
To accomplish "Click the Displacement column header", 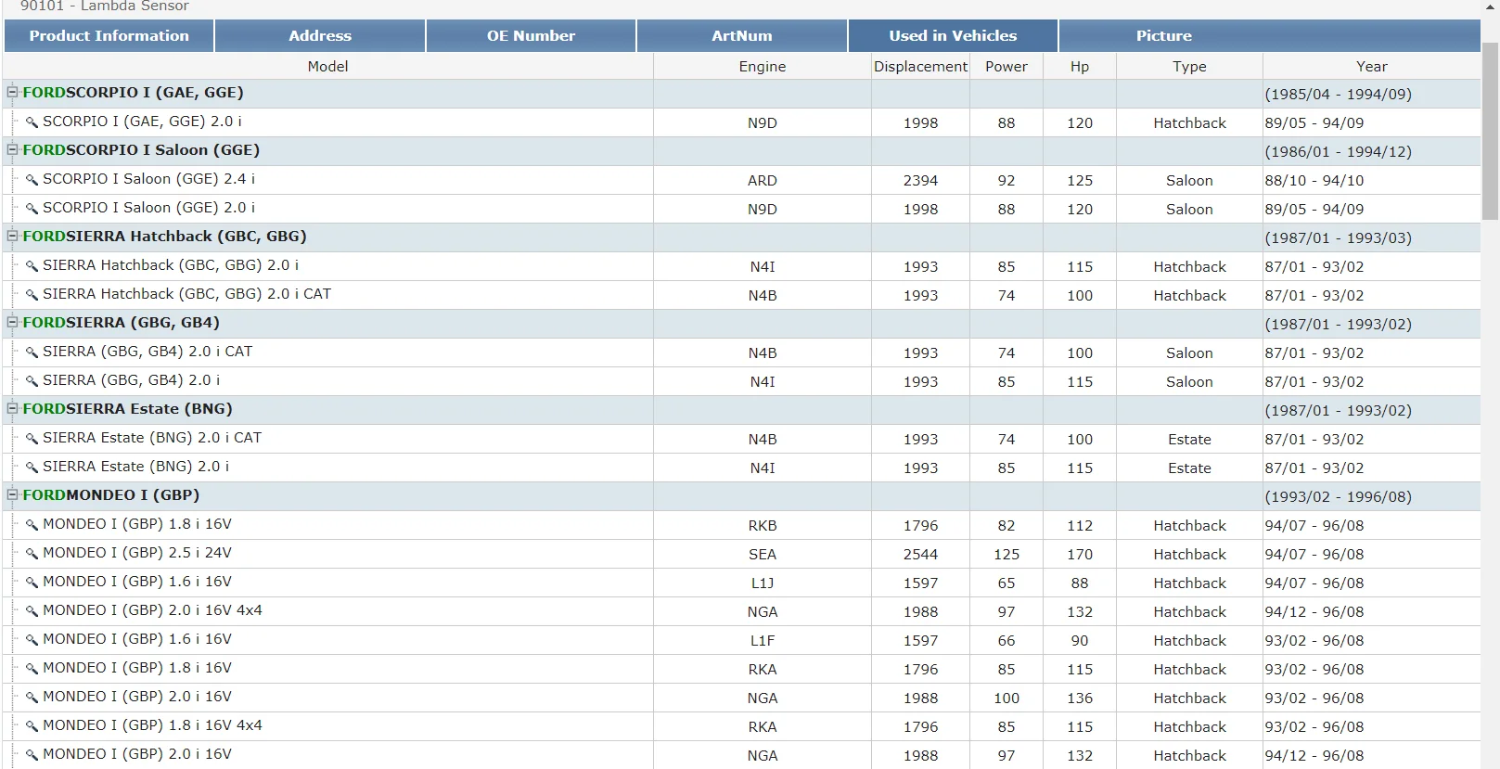I will tap(920, 67).
